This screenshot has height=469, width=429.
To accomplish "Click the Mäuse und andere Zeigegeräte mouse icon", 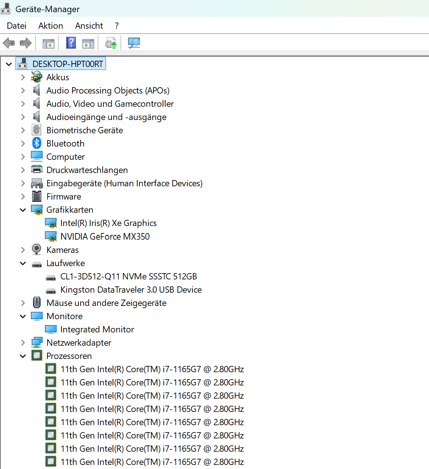I will [x=36, y=302].
